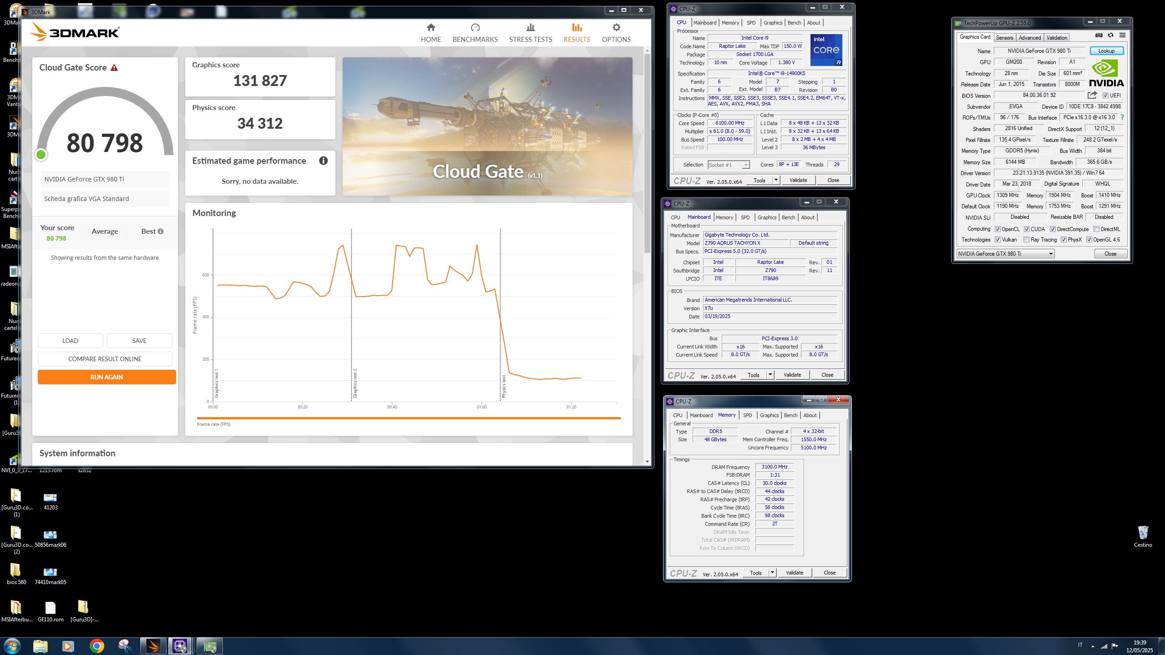
Task: Open Windows Explorer from the taskbar
Action: pos(40,646)
